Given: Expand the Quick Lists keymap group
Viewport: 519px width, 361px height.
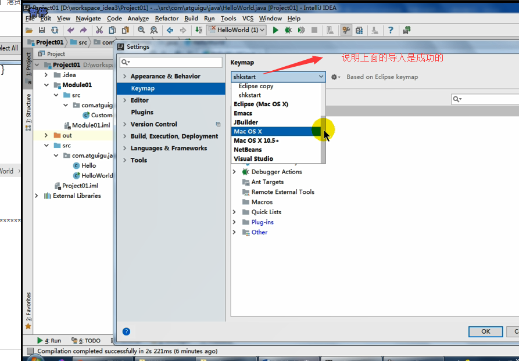Looking at the screenshot, I should tap(234, 212).
